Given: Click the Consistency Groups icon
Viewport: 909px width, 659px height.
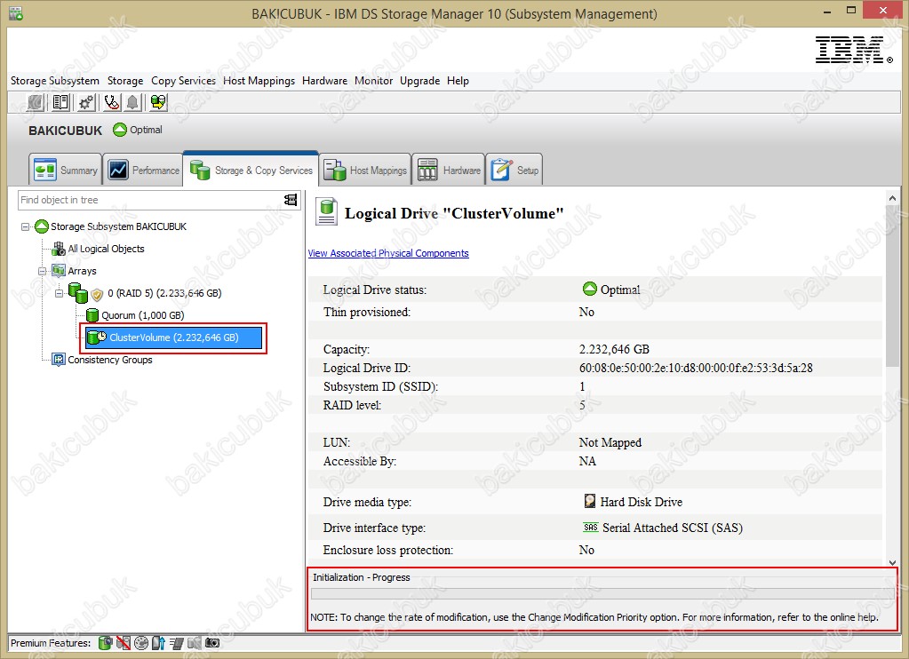Looking at the screenshot, I should point(59,360).
